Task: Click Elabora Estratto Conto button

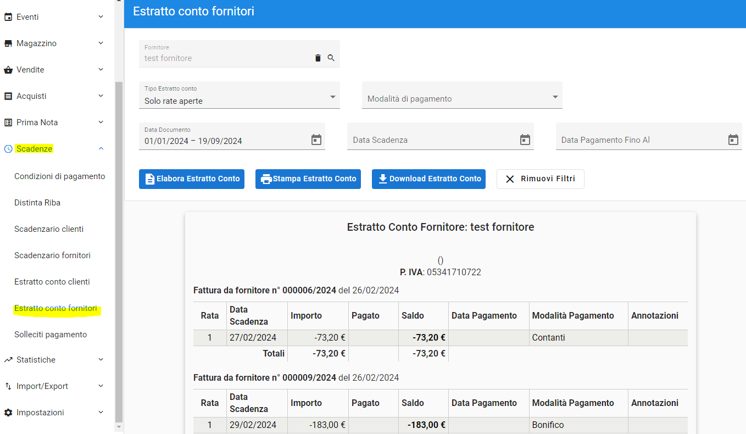Action: coord(191,179)
